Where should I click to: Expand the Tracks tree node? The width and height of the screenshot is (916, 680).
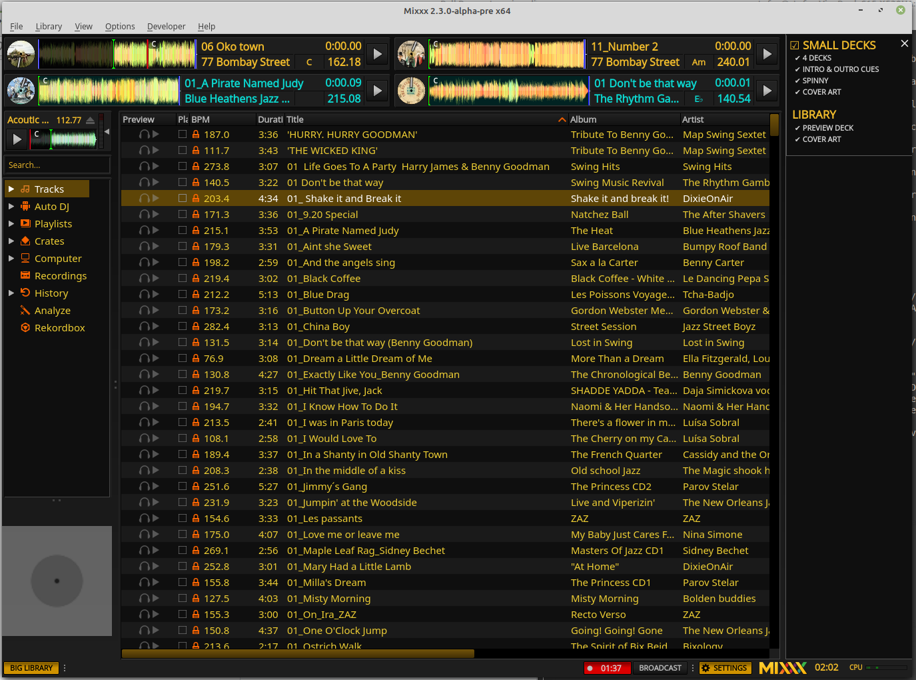point(11,189)
